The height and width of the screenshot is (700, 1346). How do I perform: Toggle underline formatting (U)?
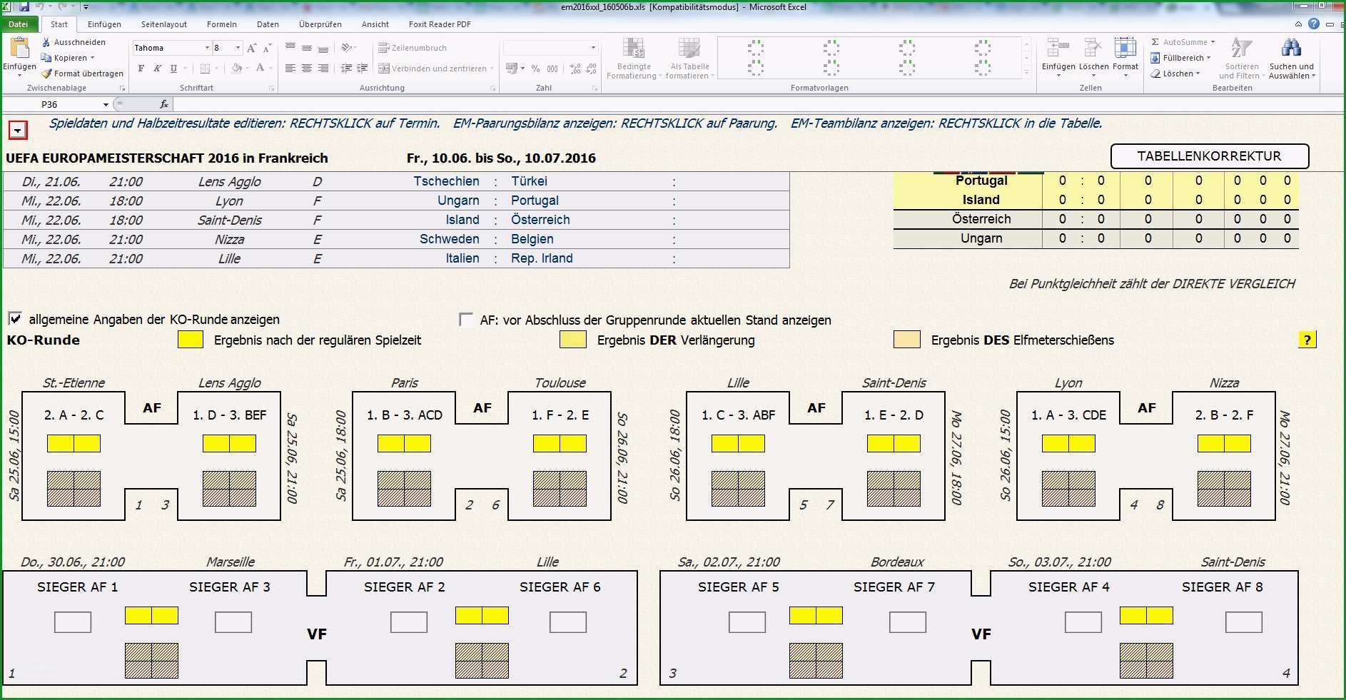point(173,69)
